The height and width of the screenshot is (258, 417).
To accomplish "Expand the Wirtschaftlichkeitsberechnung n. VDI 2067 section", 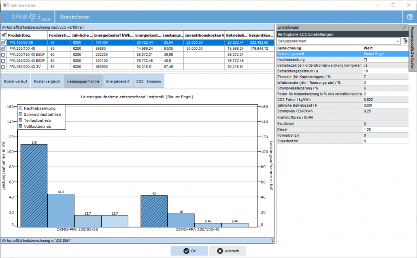I will point(272,240).
